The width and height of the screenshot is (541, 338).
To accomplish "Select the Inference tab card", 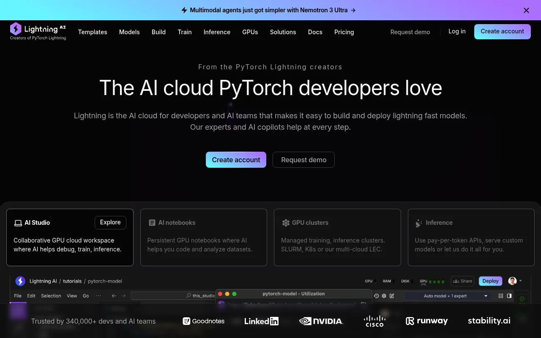I will pos(471,237).
